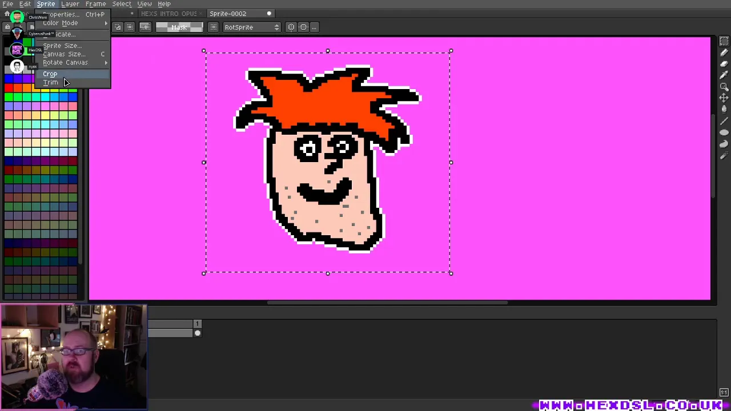Expand Rotate Canvas submenu
The image size is (731, 411).
coord(71,62)
